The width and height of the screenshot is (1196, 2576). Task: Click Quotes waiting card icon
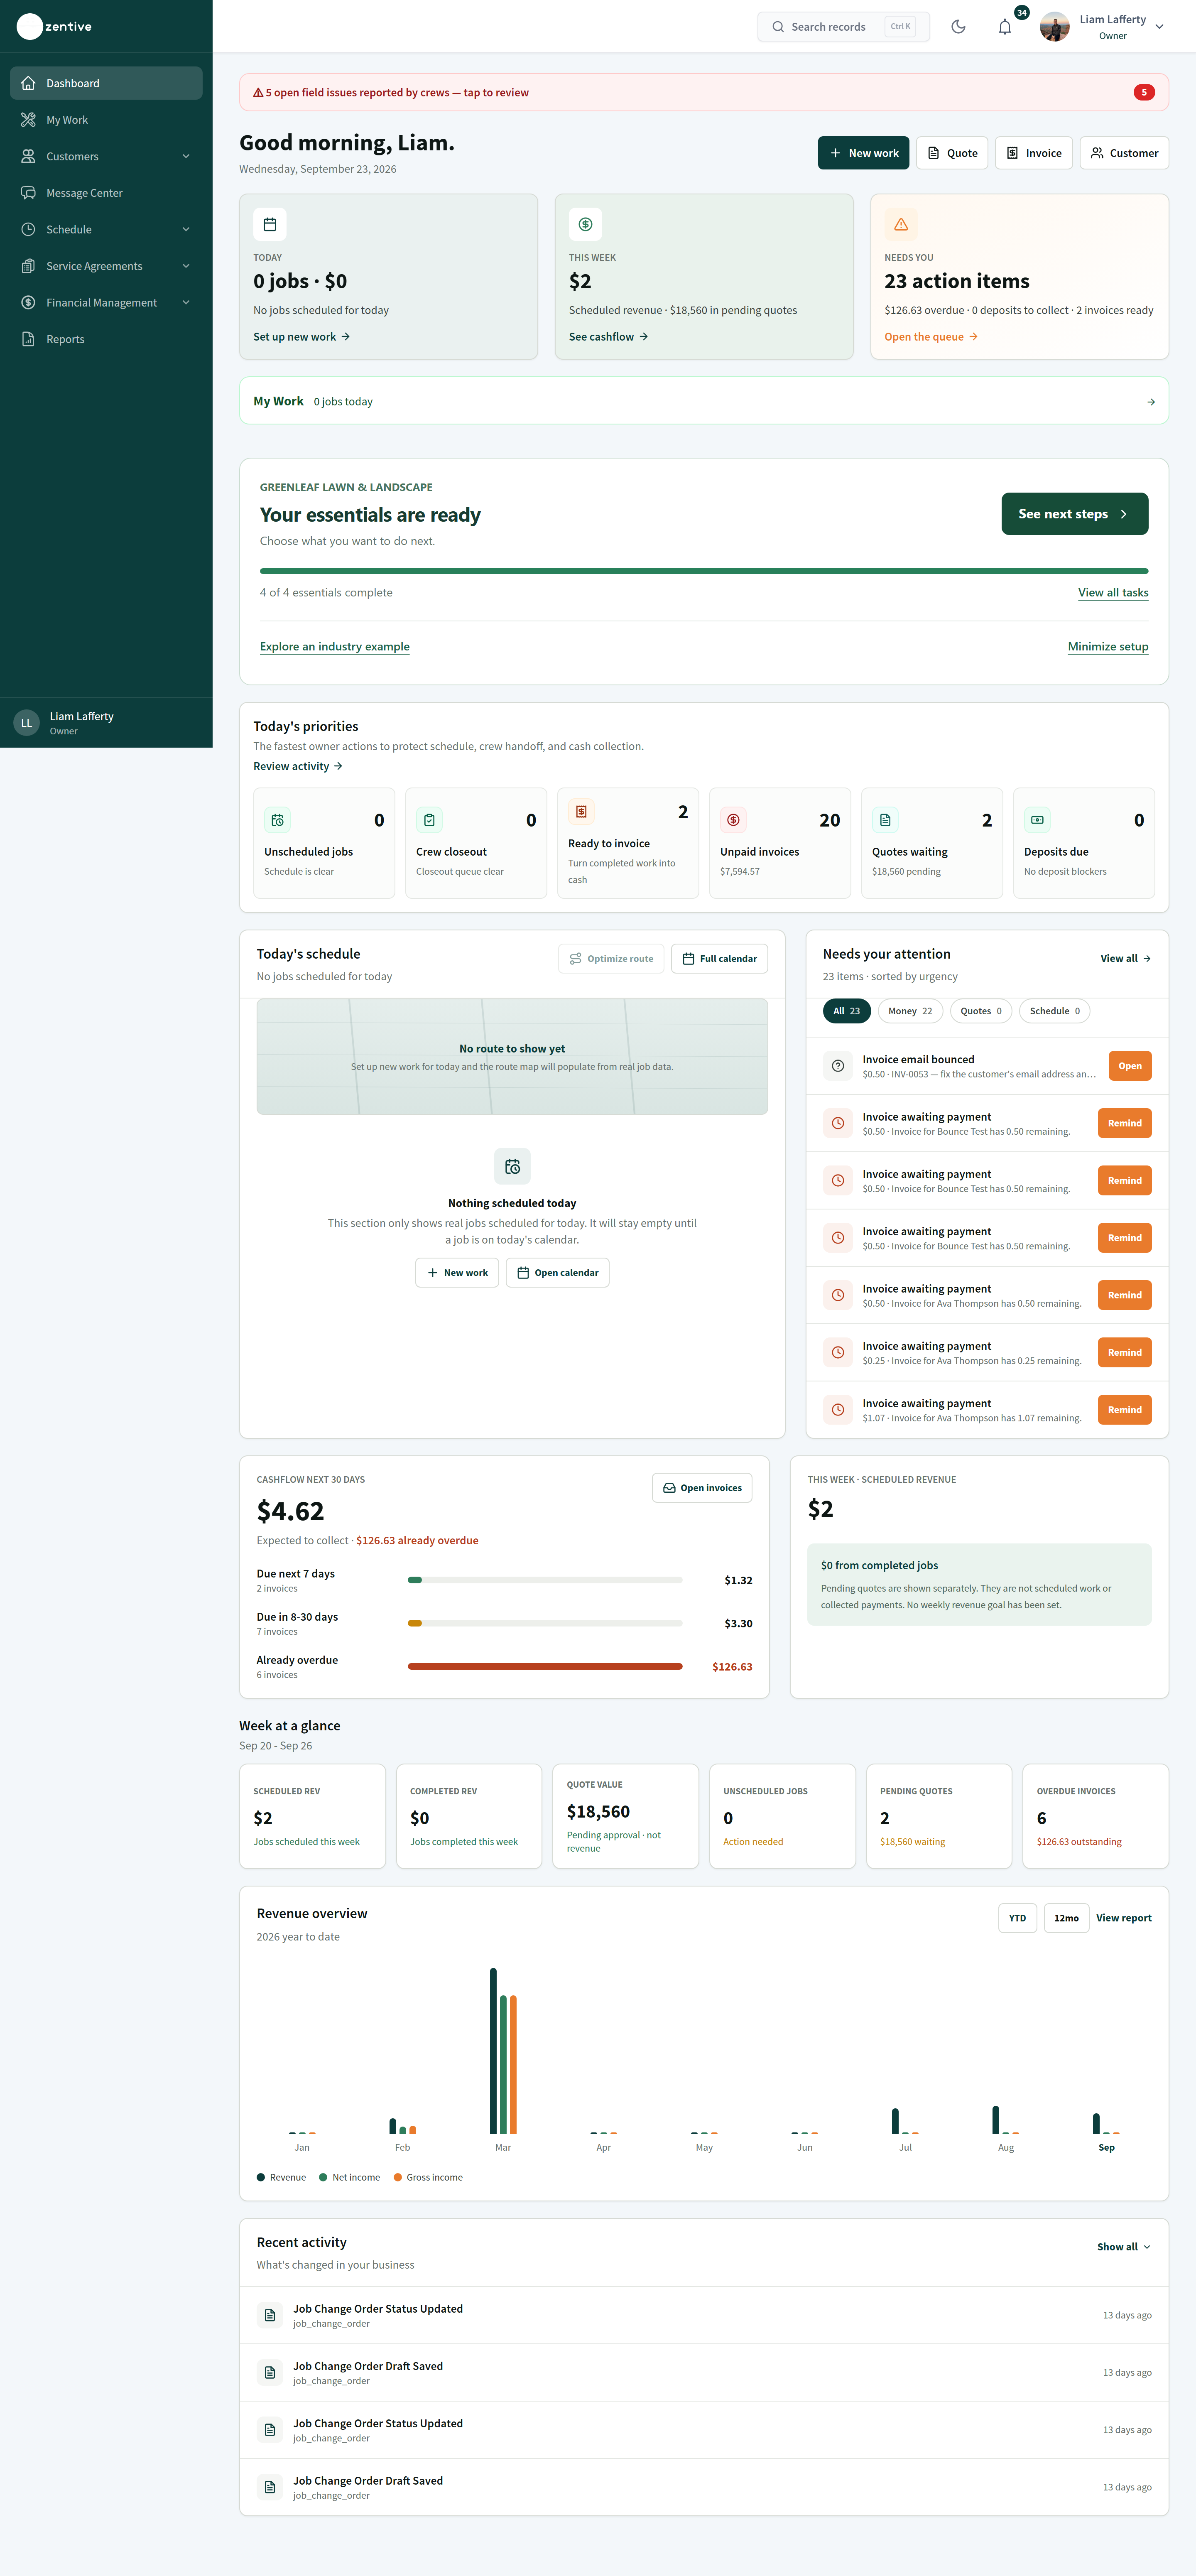tap(885, 820)
